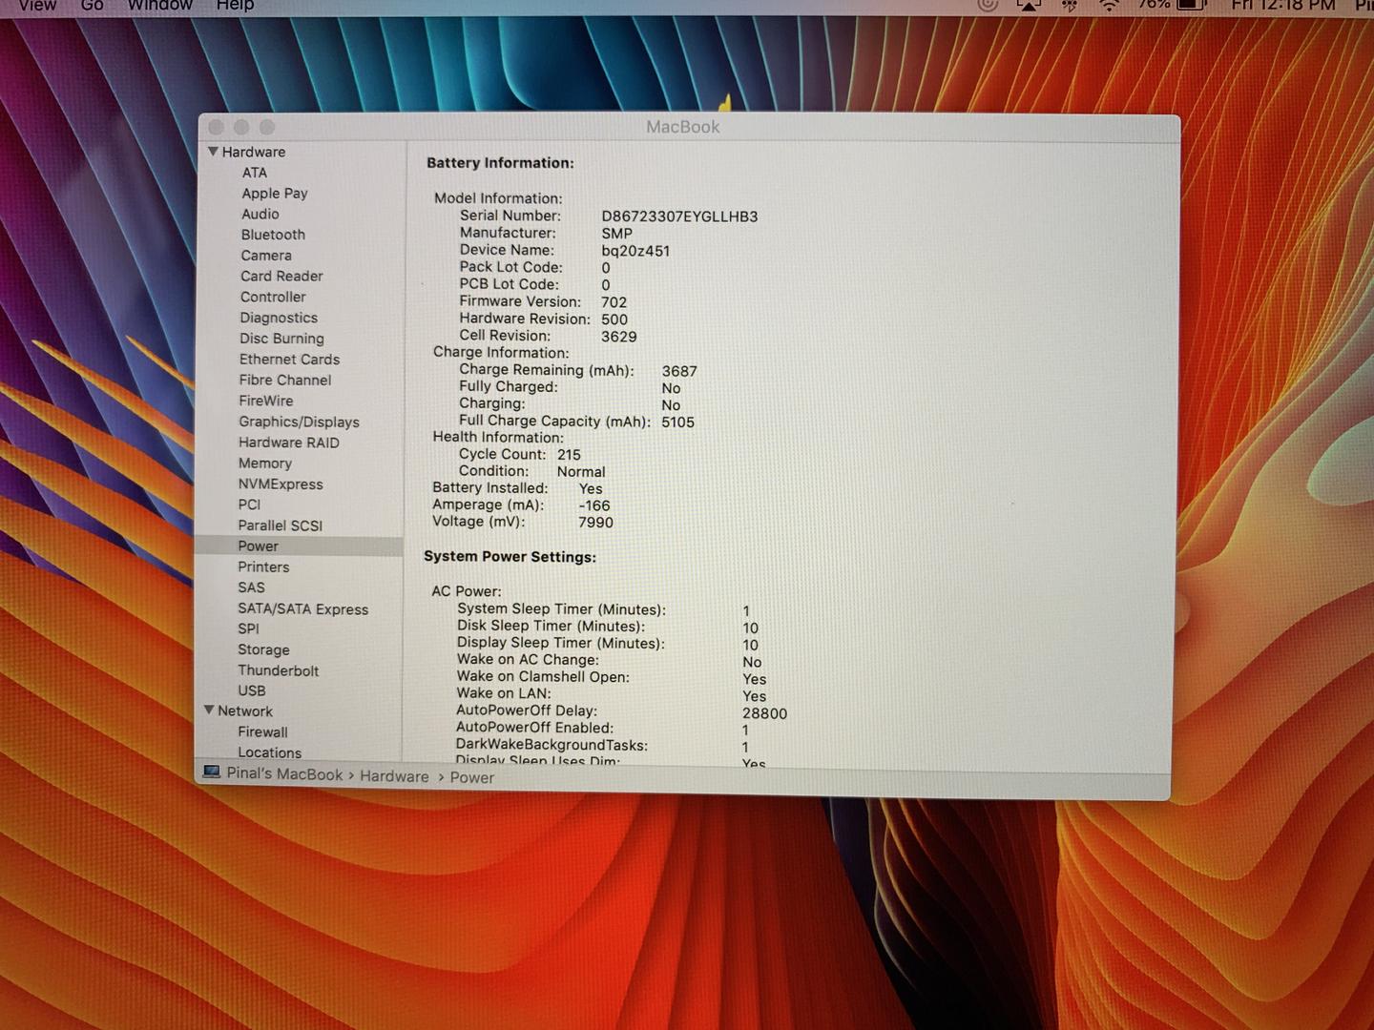Click the Condition value Normal
This screenshot has height=1030, width=1374.
(581, 472)
